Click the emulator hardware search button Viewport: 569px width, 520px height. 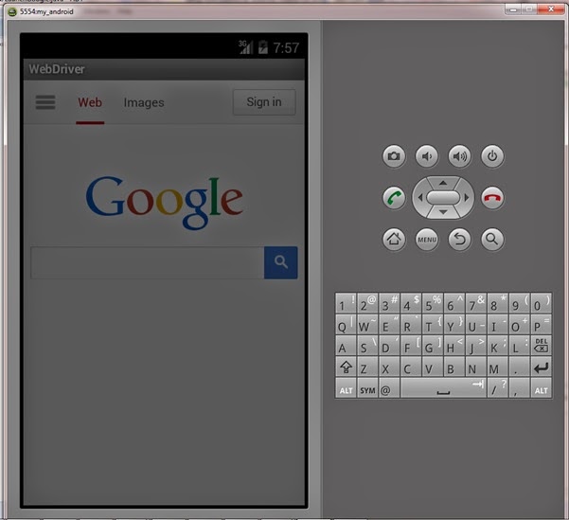tap(492, 240)
